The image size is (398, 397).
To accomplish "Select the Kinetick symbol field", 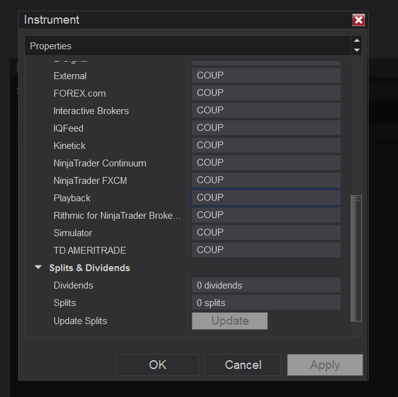I will [266, 145].
